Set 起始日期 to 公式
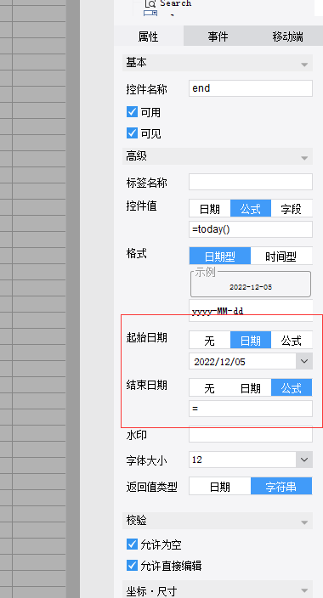 pos(292,340)
